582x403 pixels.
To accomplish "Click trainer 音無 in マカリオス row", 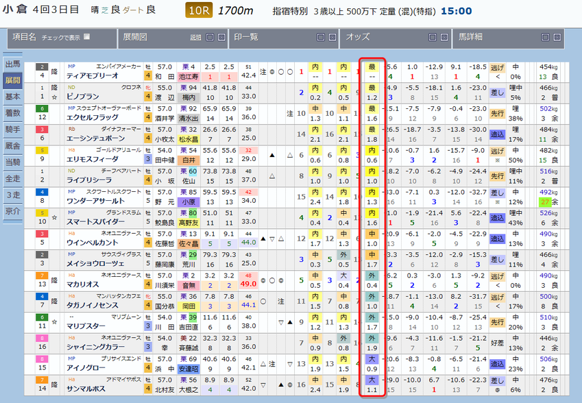I will (189, 286).
